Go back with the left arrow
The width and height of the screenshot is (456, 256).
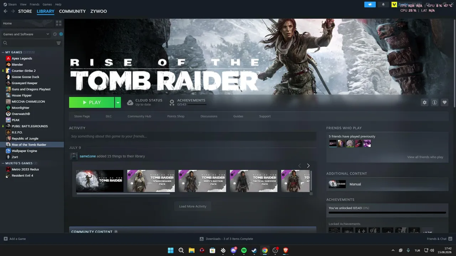[x=5, y=11]
